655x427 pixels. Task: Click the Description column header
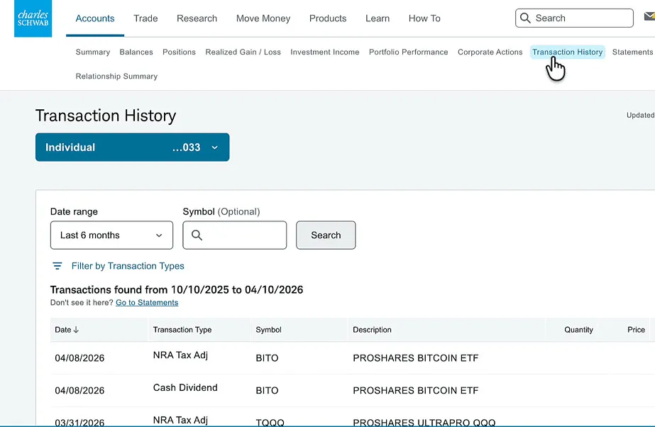(372, 330)
